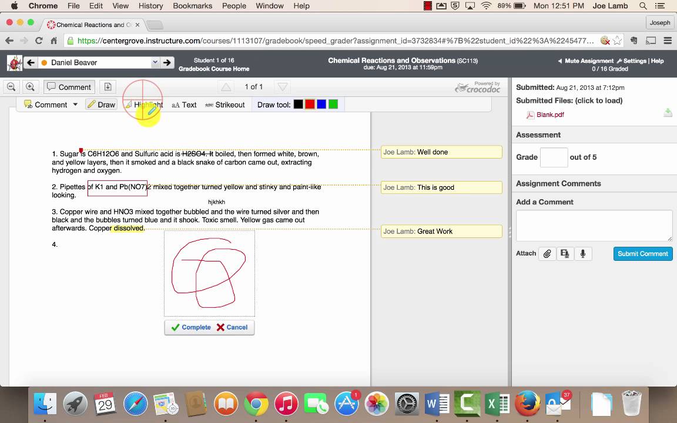Open the student dropdown showing Daniel Beaver
Screen dimensions: 677x423
click(x=99, y=63)
